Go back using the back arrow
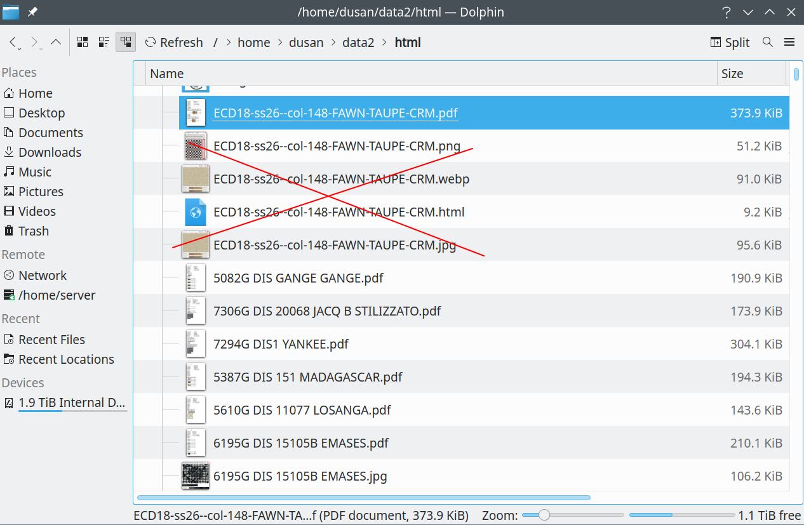 click(x=13, y=43)
